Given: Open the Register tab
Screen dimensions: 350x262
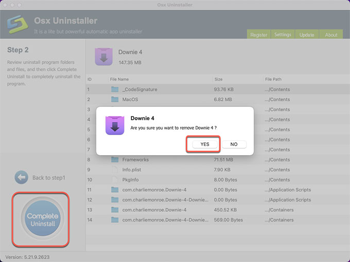Looking at the screenshot, I should [x=258, y=35].
